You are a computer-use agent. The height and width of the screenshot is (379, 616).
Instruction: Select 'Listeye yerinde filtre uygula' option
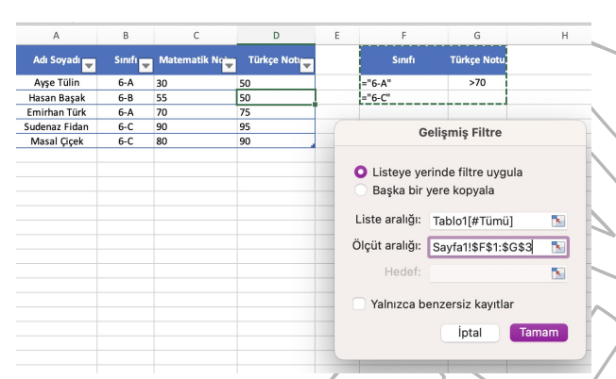click(x=360, y=173)
